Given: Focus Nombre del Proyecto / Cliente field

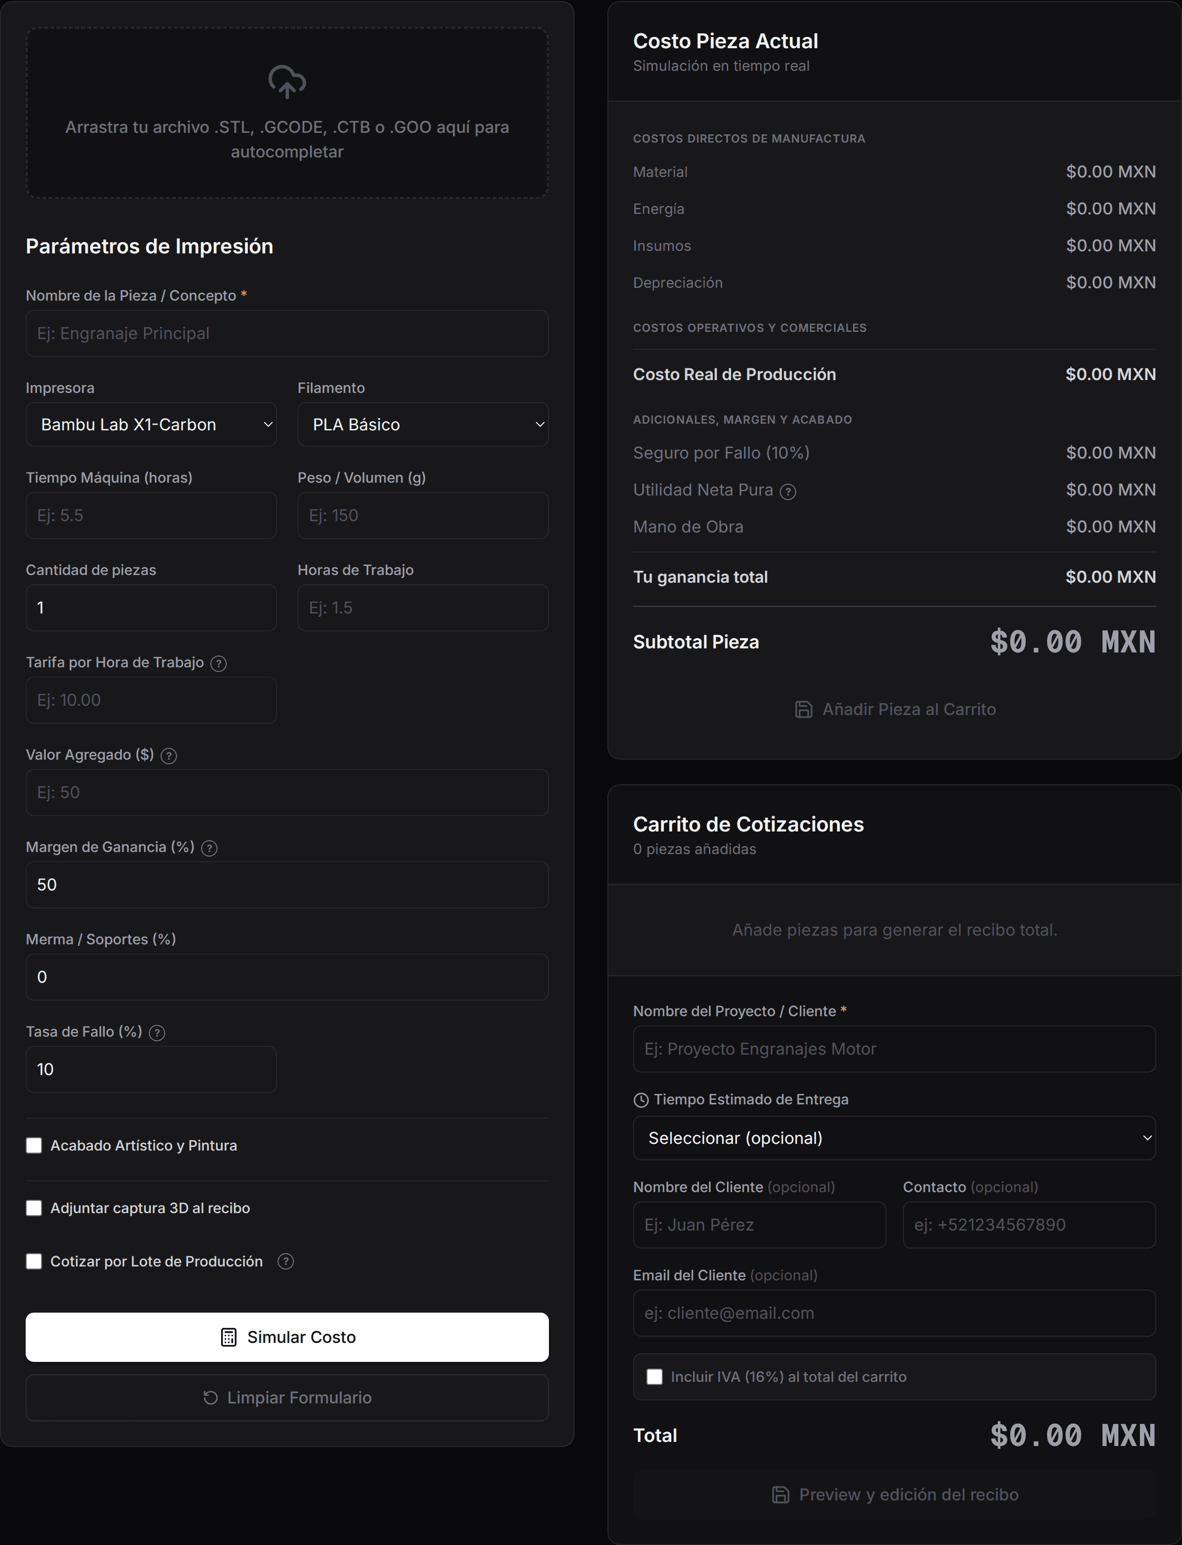Looking at the screenshot, I should click(894, 1049).
